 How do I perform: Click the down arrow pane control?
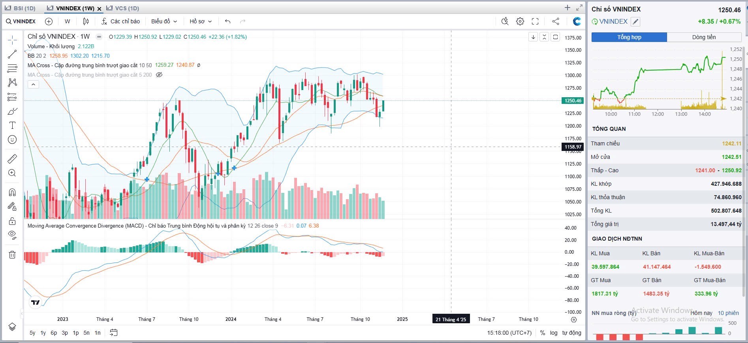(x=533, y=37)
